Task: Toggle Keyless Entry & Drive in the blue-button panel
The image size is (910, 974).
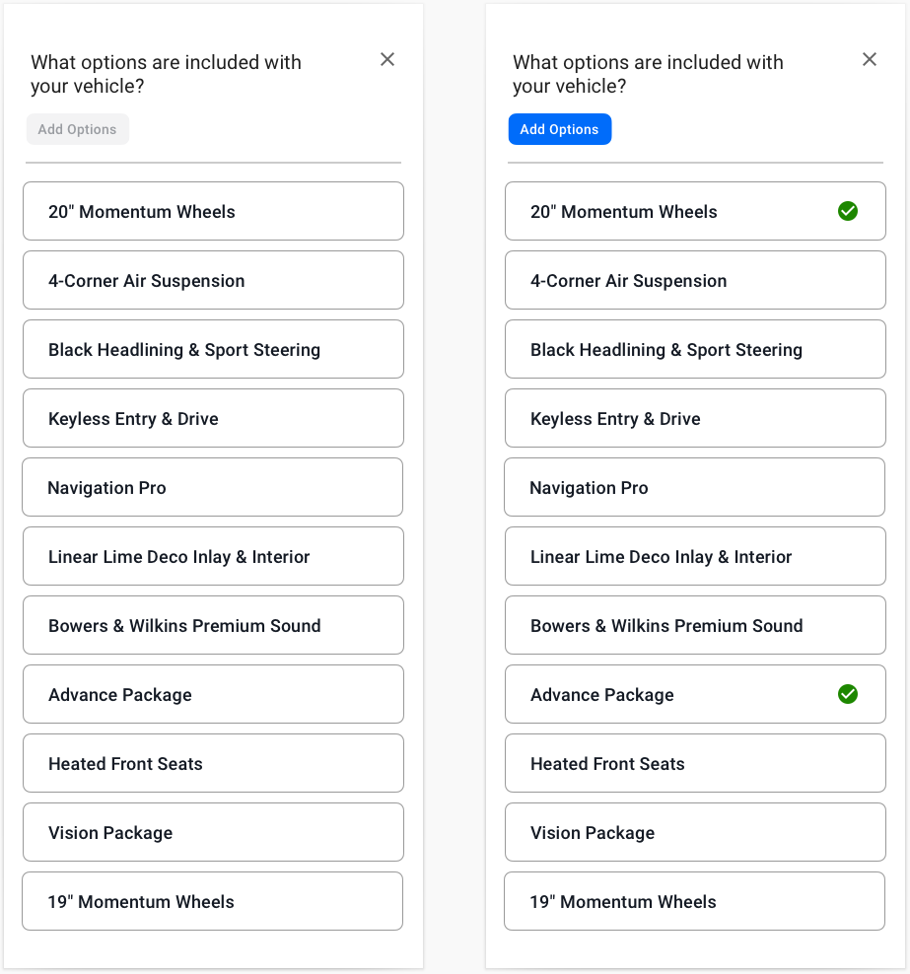Action: tap(695, 418)
